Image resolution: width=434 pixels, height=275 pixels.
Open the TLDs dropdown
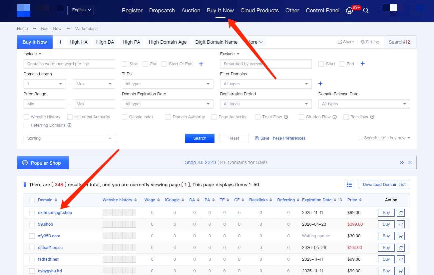pos(167,84)
